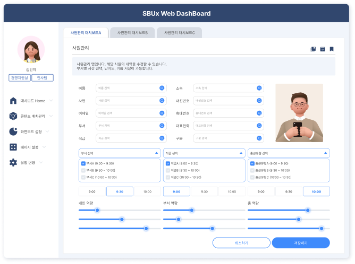
Task: Check 출근유형C (10:00 ~ 10:30) checkbox
Action: click(252, 177)
